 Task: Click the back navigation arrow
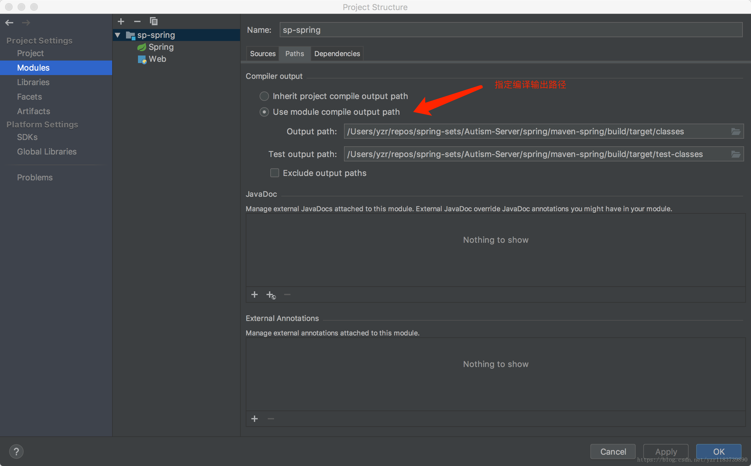click(9, 22)
